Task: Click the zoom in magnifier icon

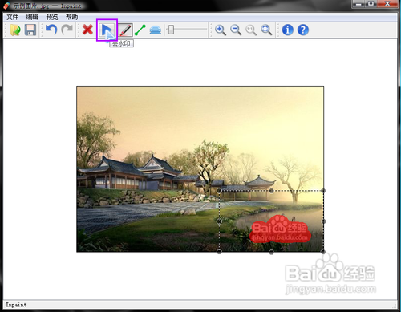Action: pyautogui.click(x=221, y=30)
